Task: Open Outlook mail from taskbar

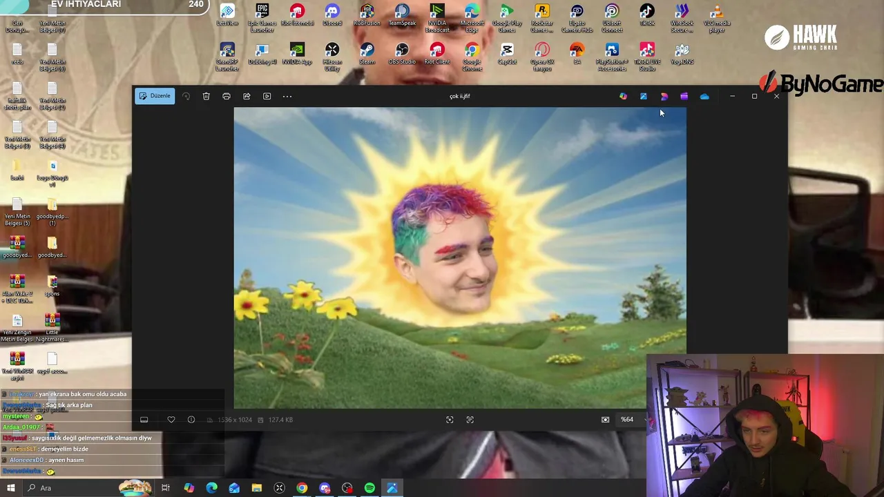Action: click(234, 488)
